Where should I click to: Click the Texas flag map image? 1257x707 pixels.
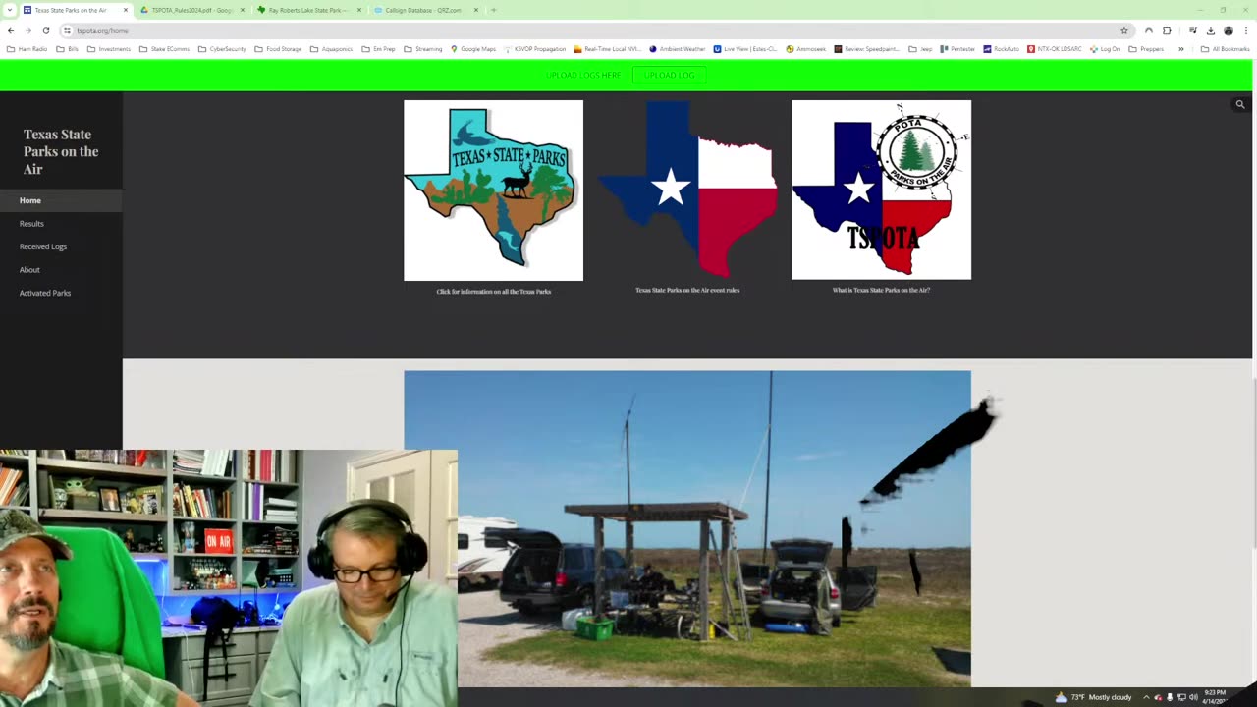pyautogui.click(x=687, y=190)
